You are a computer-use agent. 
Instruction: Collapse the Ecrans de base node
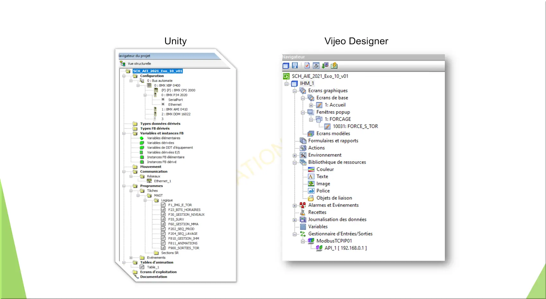coord(303,98)
